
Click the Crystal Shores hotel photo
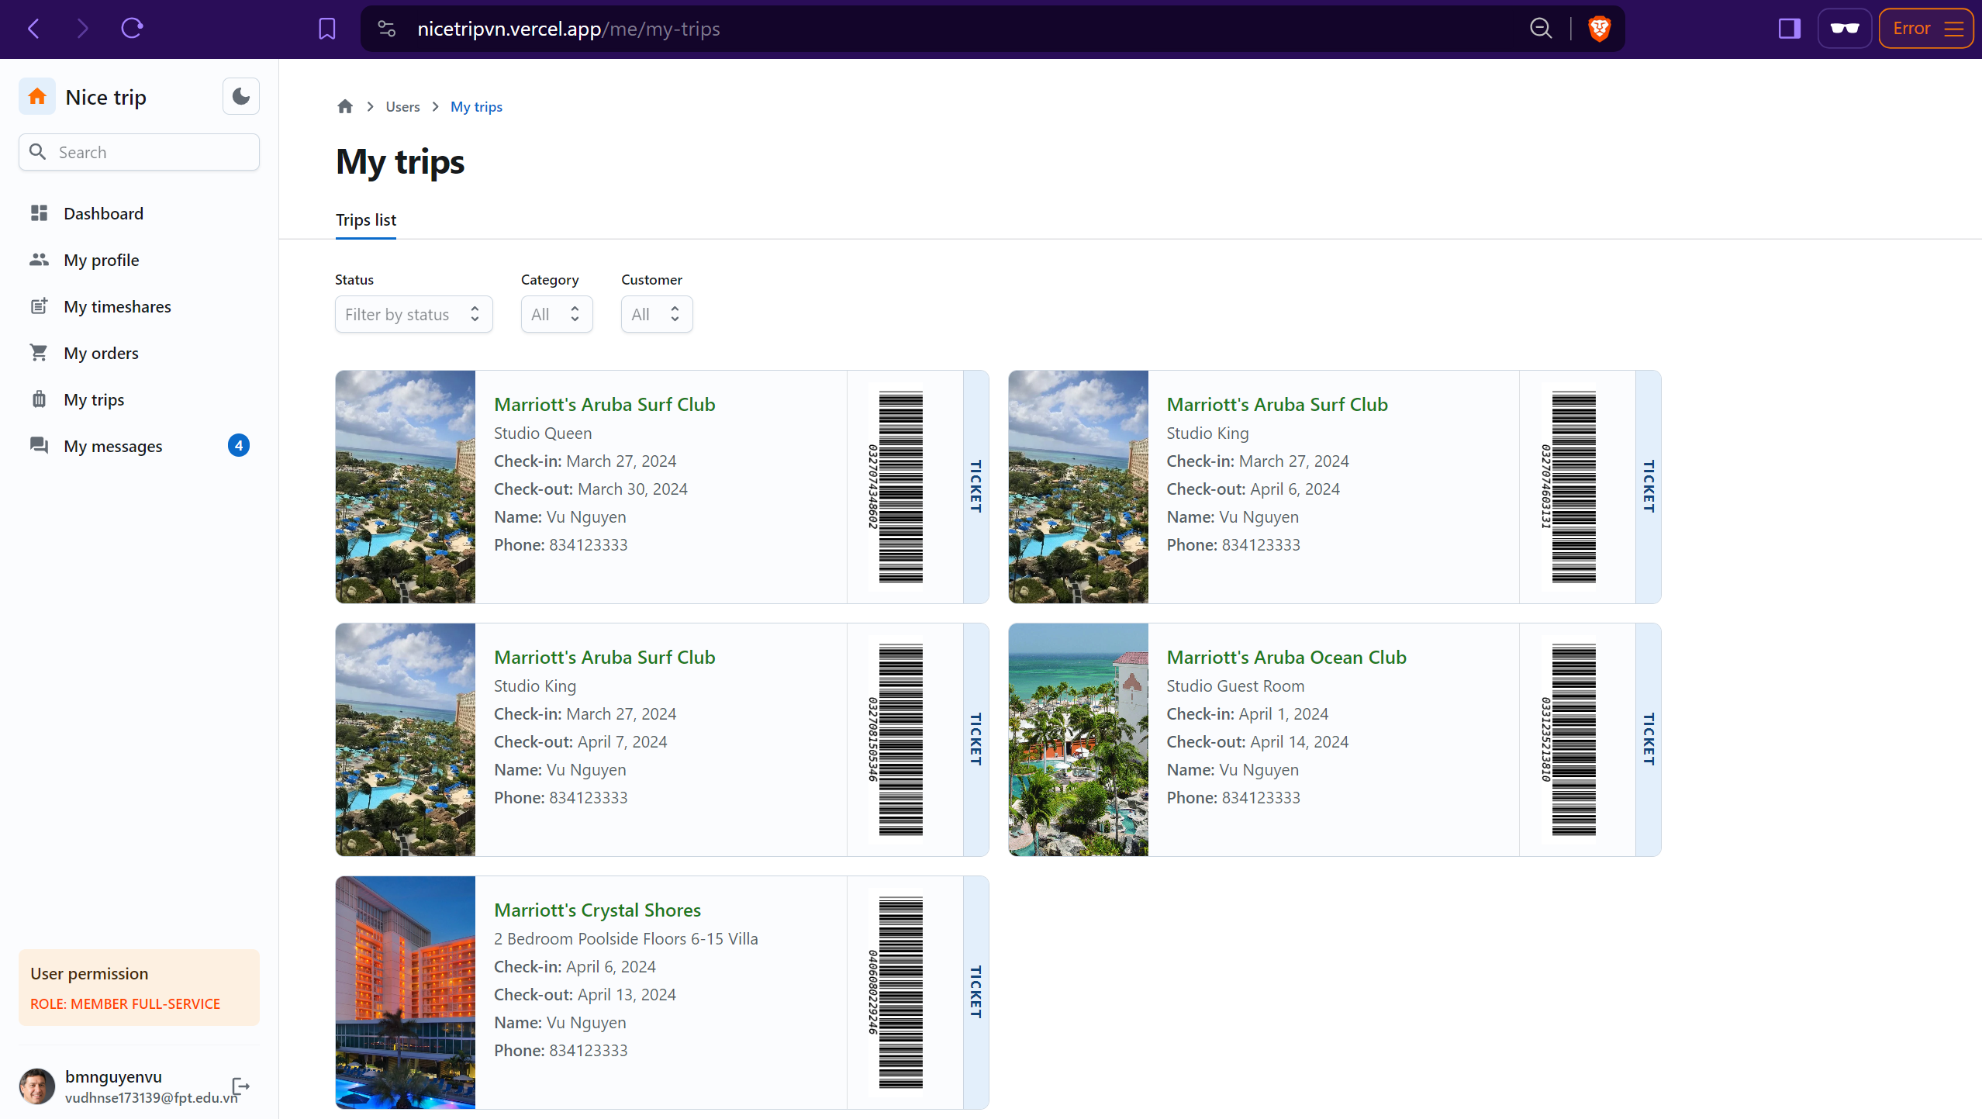pos(406,993)
